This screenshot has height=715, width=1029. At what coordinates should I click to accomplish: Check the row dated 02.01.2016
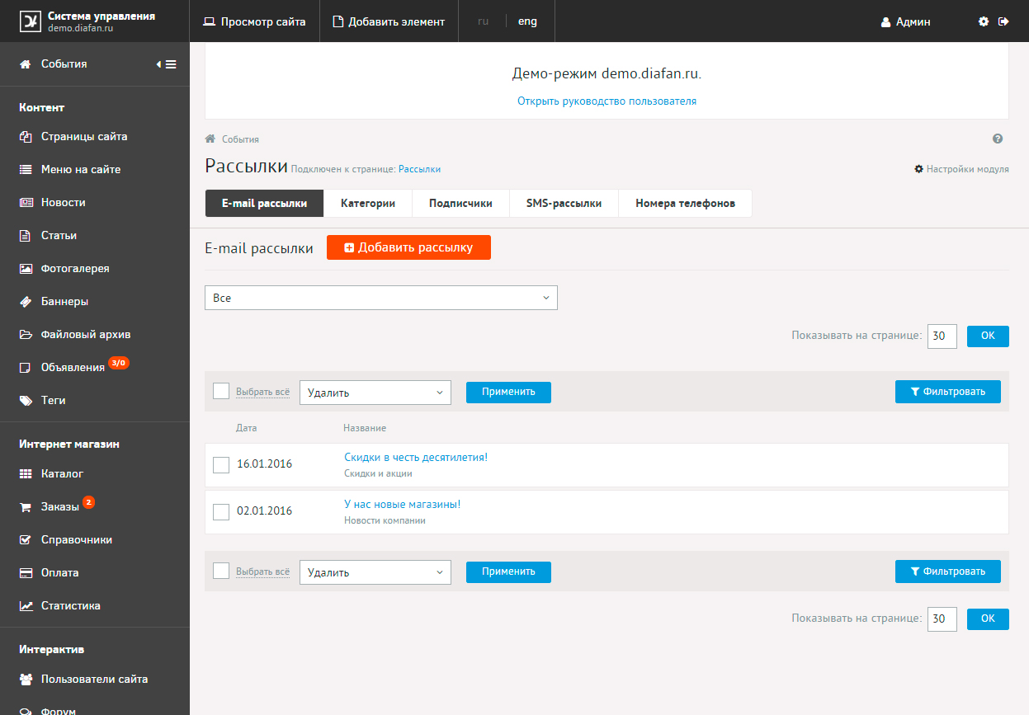pos(221,512)
